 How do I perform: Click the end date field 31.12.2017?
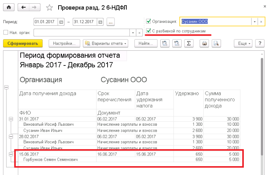(85, 22)
